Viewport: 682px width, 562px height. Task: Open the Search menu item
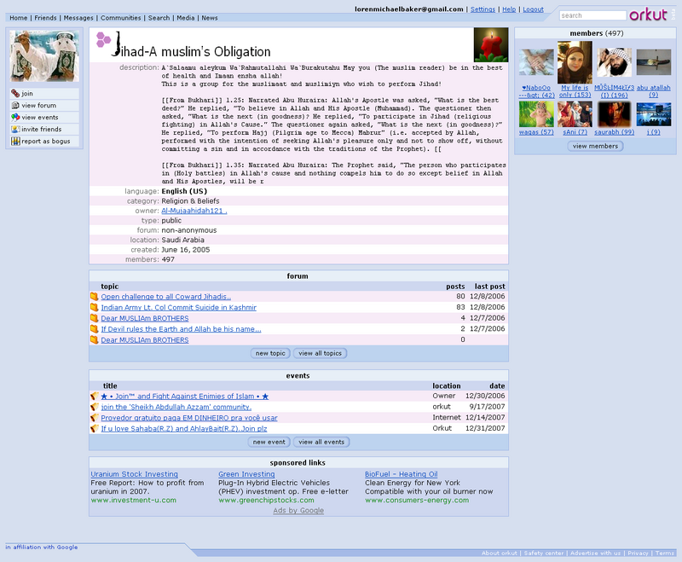coord(159,18)
